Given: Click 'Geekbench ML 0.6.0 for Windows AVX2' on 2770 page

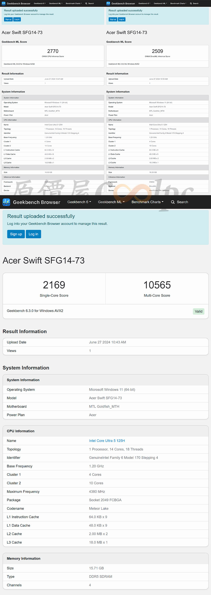Looking at the screenshot, I should click(x=19, y=64).
